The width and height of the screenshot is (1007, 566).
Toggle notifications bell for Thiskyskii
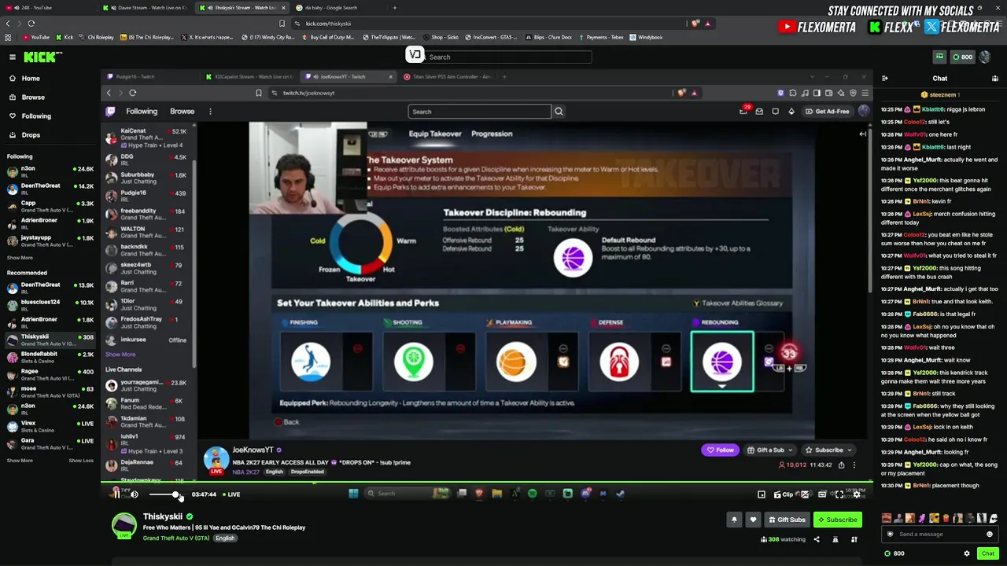[734, 520]
